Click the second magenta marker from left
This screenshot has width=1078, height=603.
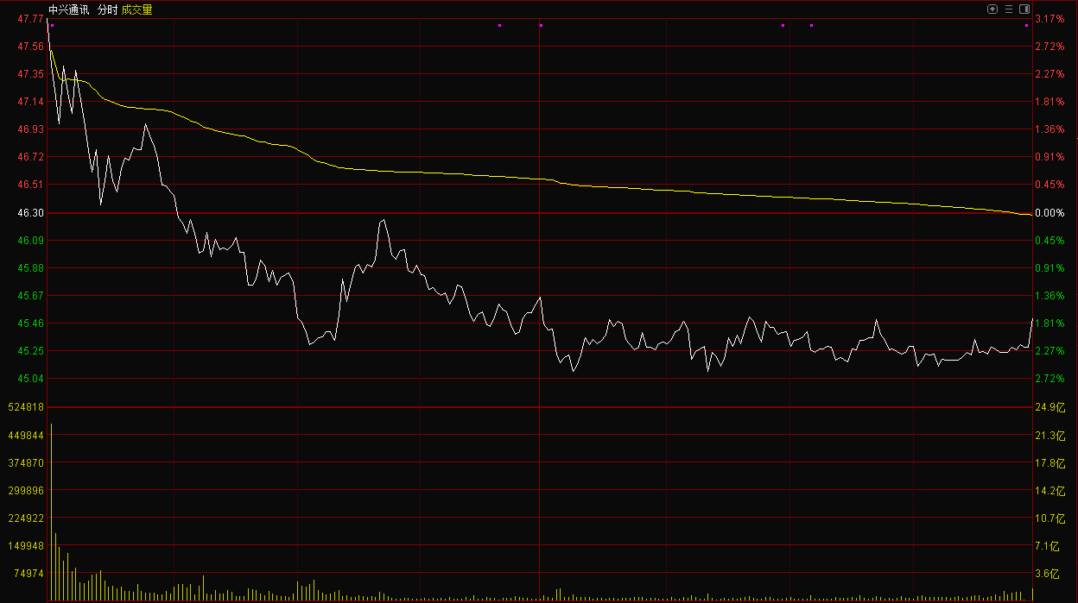pos(499,26)
